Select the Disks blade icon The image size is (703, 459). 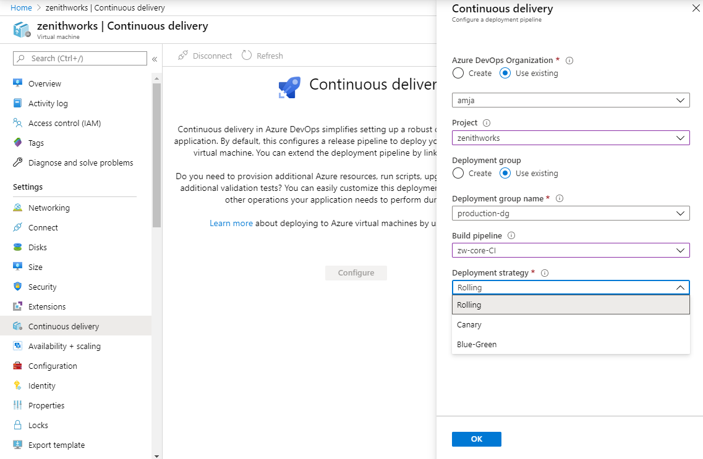(x=19, y=246)
